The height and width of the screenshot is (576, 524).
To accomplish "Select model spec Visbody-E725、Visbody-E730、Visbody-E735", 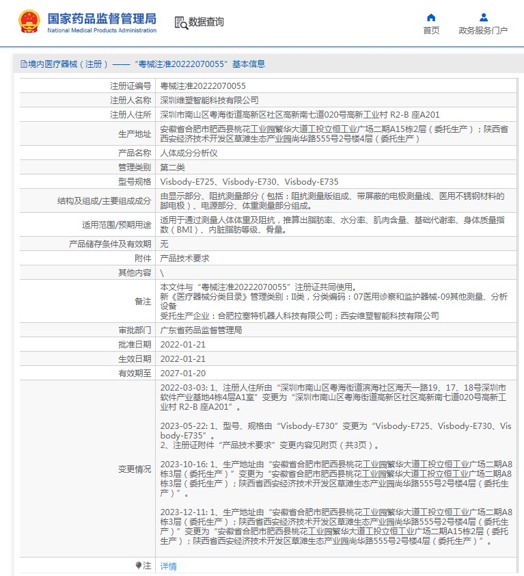I will click(x=249, y=181).
